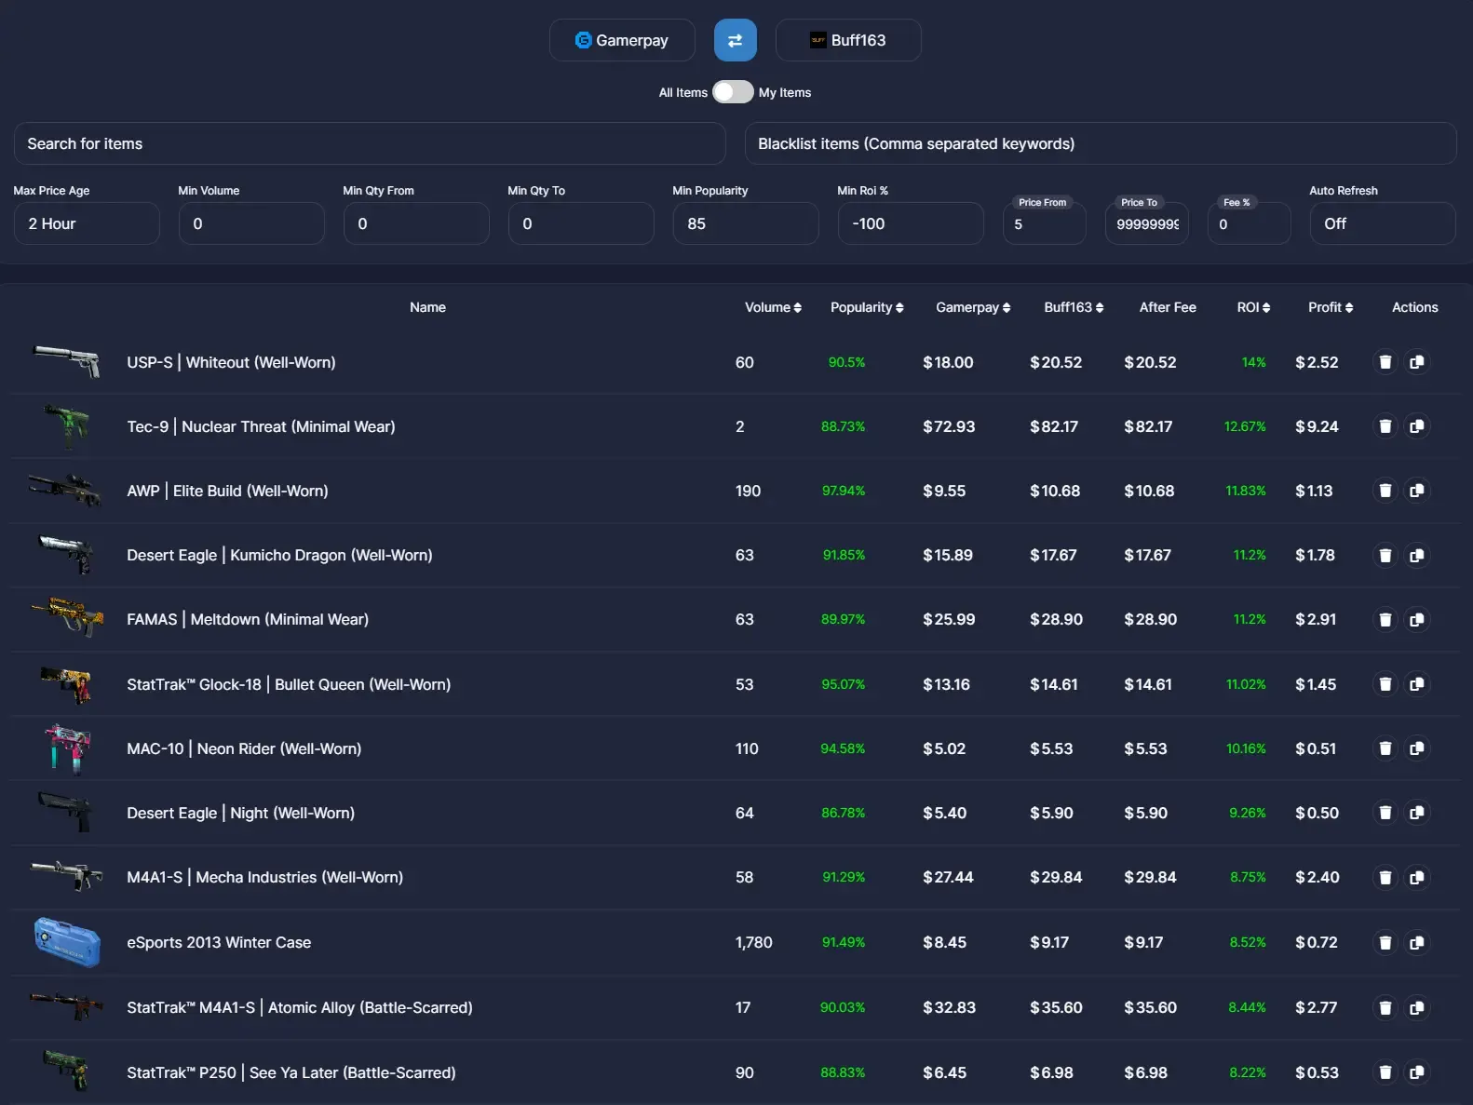Edit the Price To field
Viewport: 1473px width, 1105px height.
coord(1146,223)
